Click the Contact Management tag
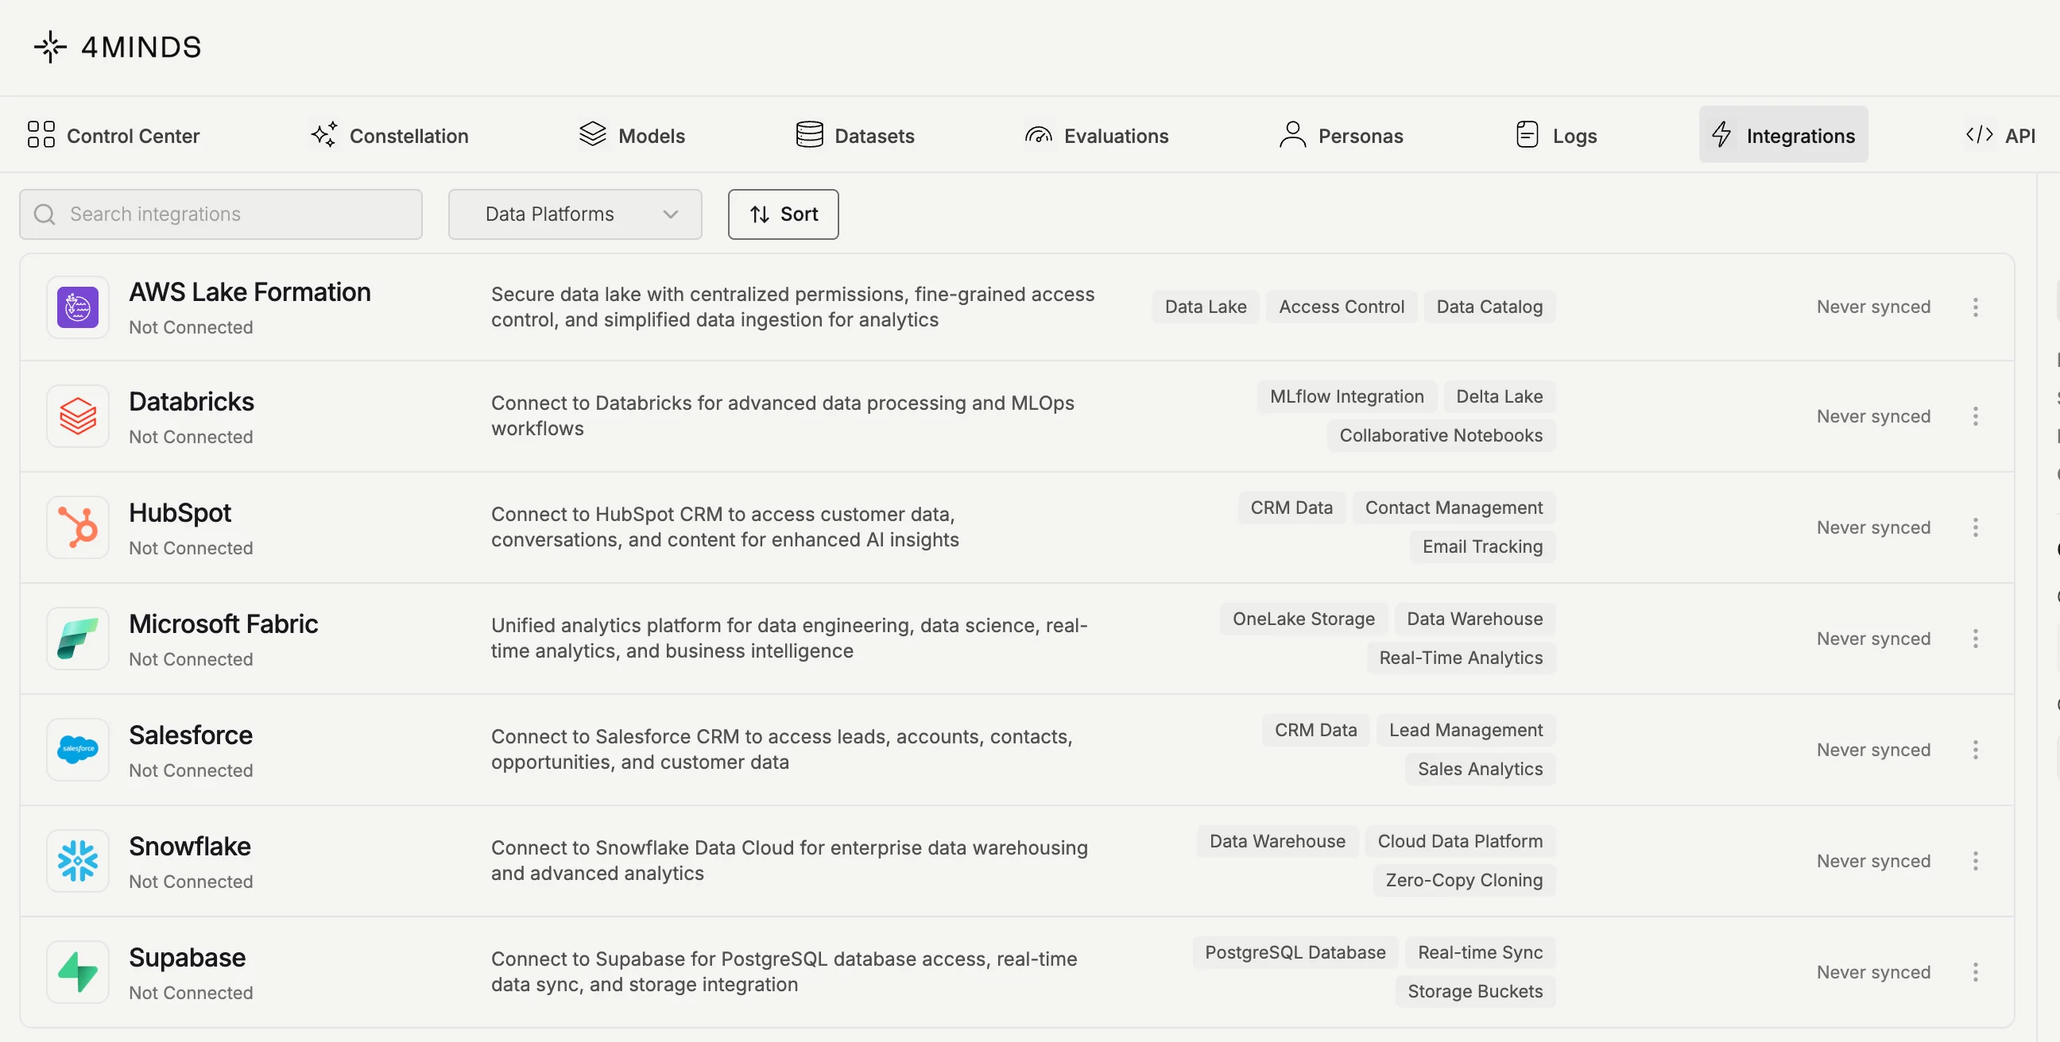 point(1454,507)
